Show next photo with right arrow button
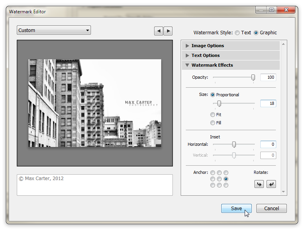304x230 pixels. [x=168, y=31]
